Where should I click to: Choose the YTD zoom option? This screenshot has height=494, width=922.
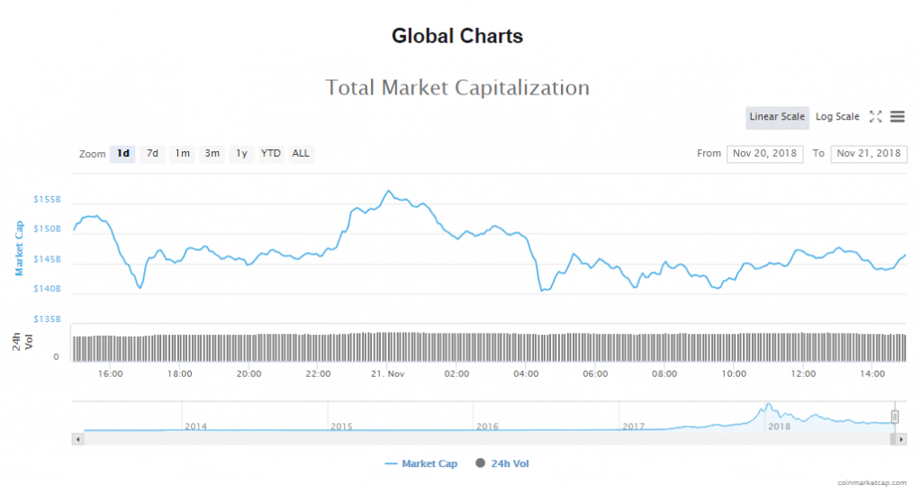click(x=270, y=154)
